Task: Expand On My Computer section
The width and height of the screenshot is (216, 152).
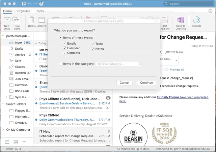Action: coord(3,130)
